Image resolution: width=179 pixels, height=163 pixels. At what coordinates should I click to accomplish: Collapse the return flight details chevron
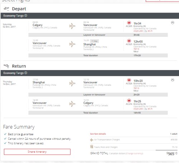click(x=173, y=80)
